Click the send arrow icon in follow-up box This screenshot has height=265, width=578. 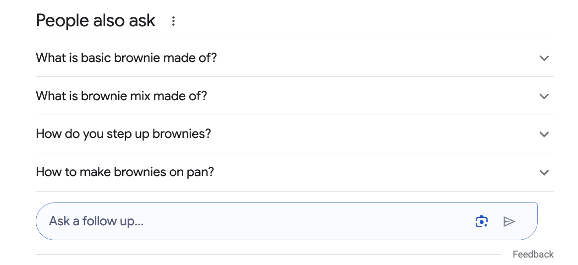point(509,221)
